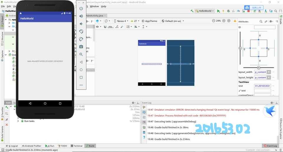Click the AppTheme button

pyautogui.click(x=149, y=21)
